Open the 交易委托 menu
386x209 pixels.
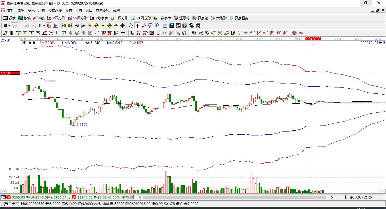(x=102, y=11)
